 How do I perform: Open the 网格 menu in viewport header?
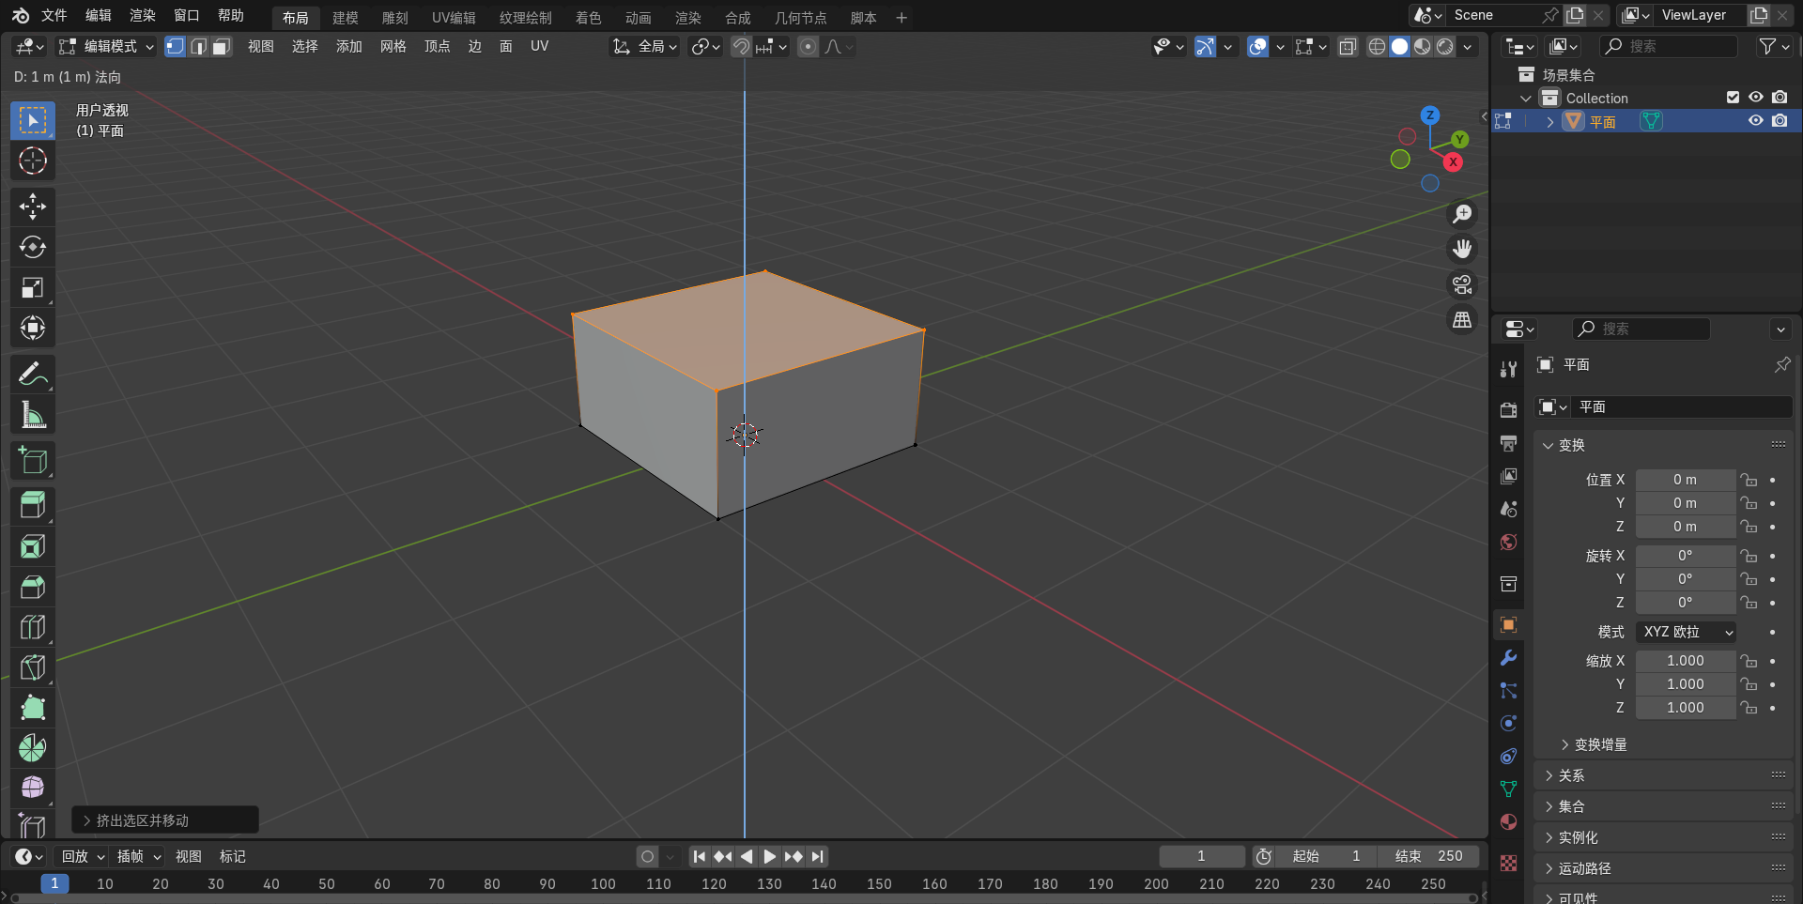(x=393, y=46)
